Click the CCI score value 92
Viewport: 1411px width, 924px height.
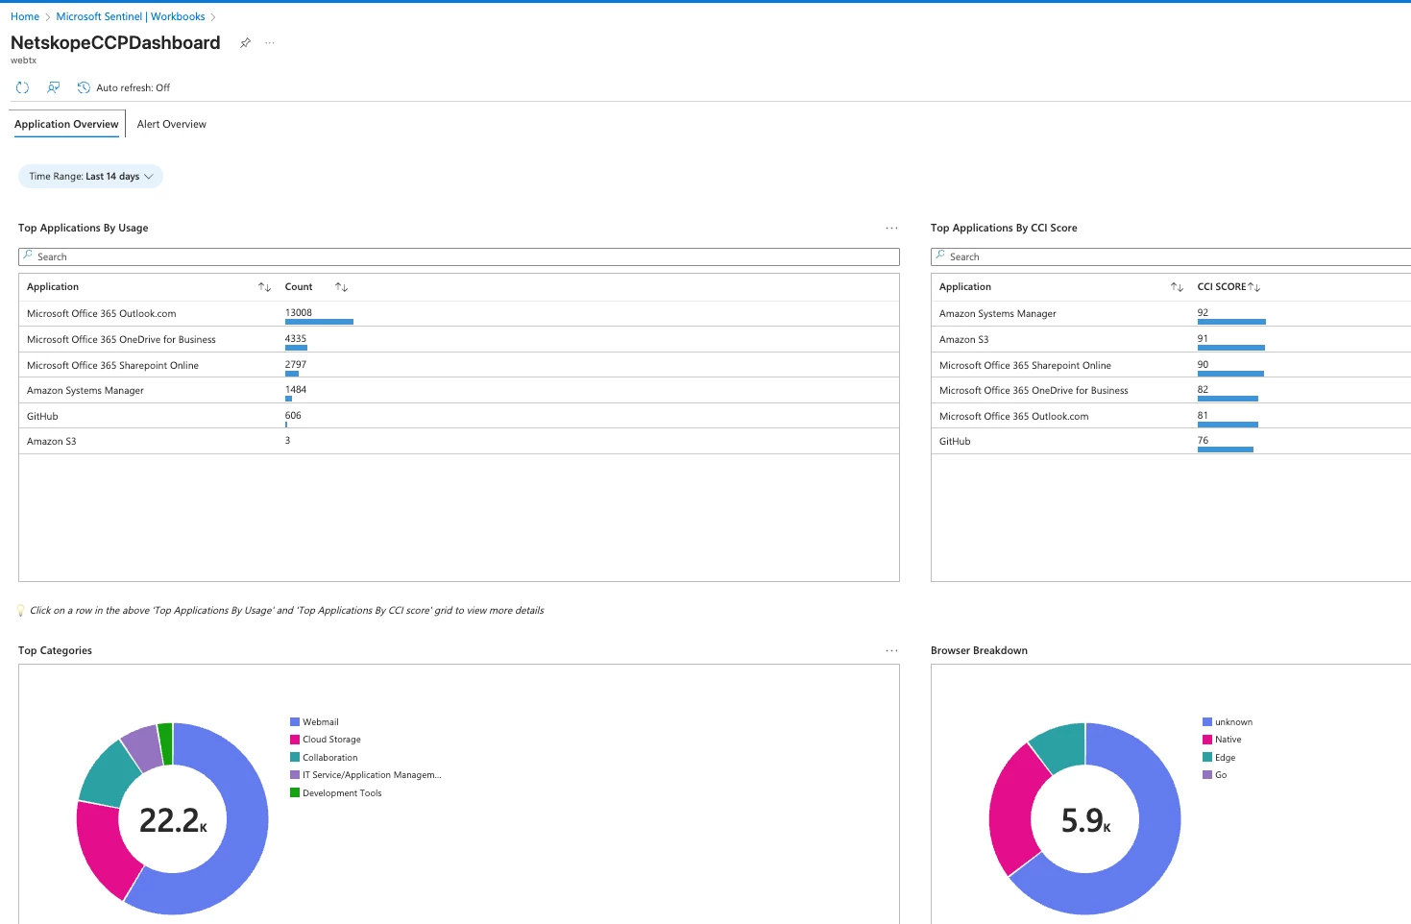point(1203,312)
